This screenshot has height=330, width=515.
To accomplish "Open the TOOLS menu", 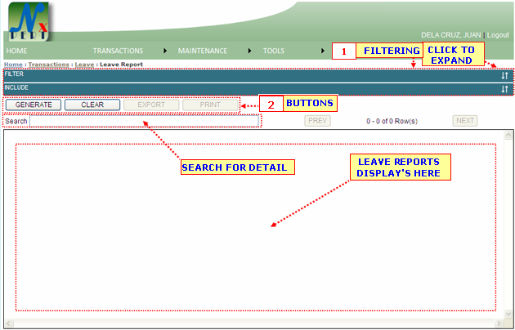I will [274, 51].
